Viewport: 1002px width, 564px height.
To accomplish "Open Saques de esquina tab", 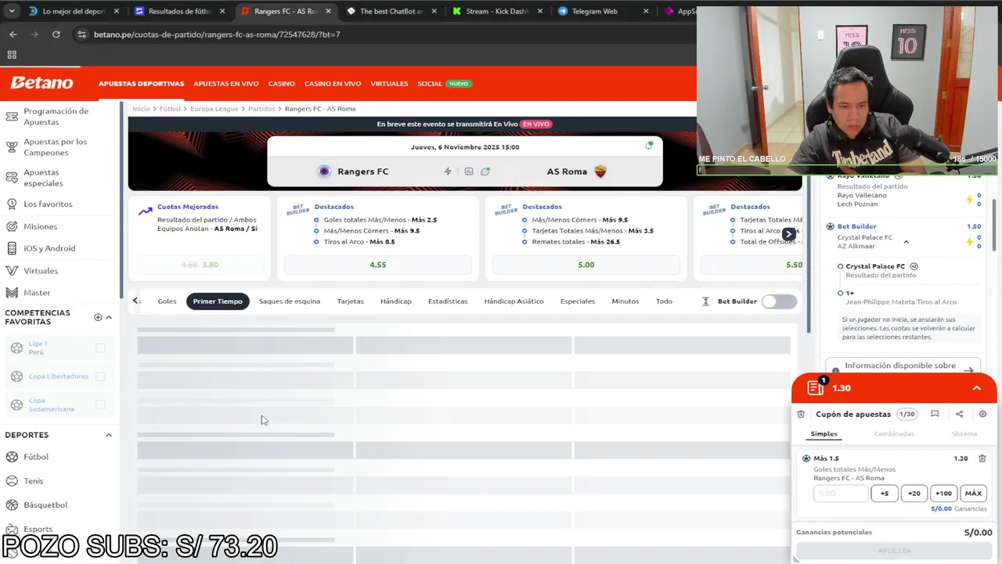I will pyautogui.click(x=290, y=302).
